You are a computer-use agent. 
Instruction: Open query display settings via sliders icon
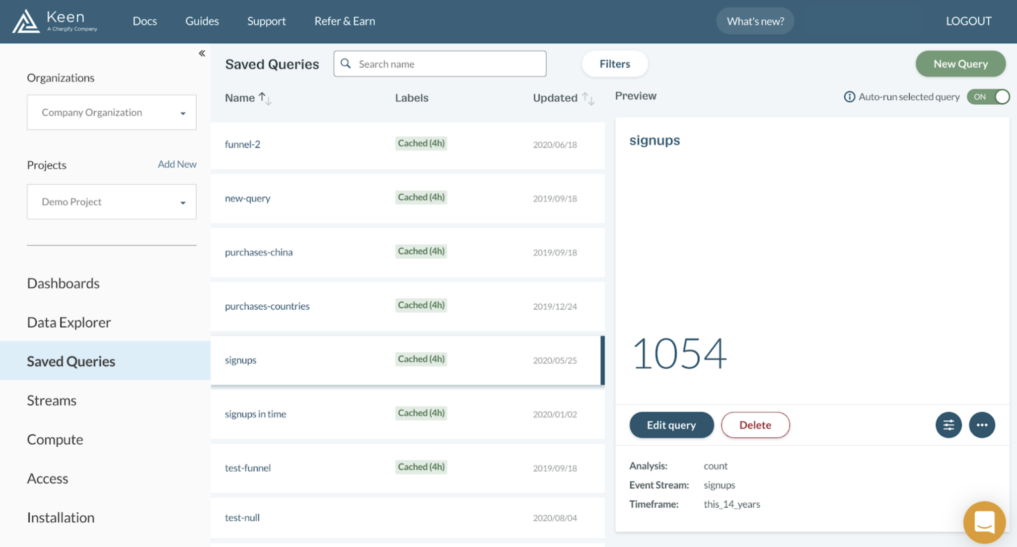(948, 425)
